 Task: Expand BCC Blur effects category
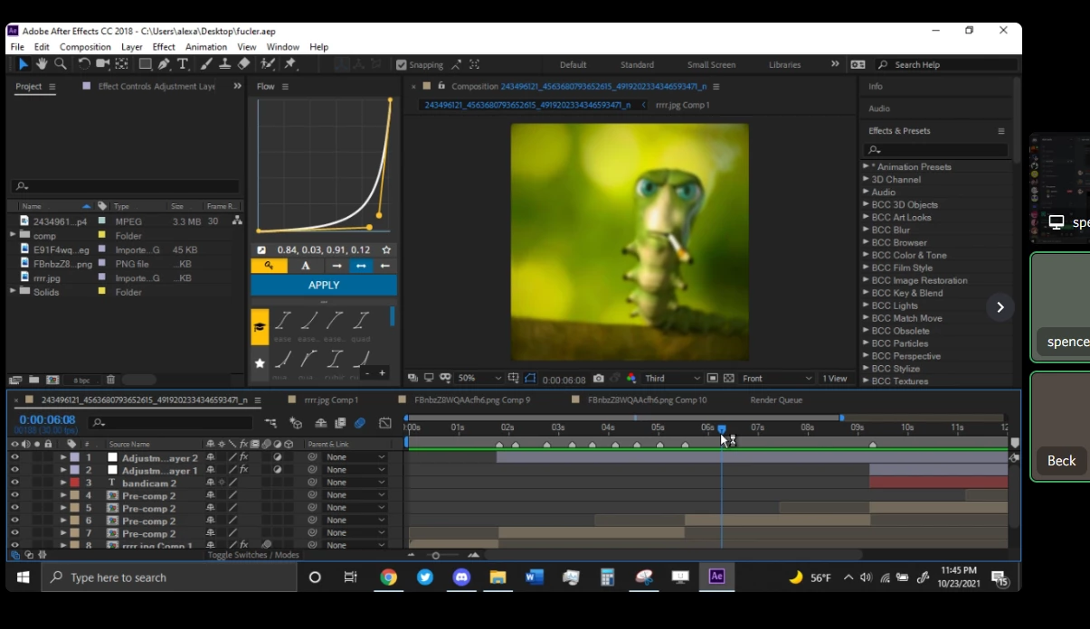(x=866, y=230)
